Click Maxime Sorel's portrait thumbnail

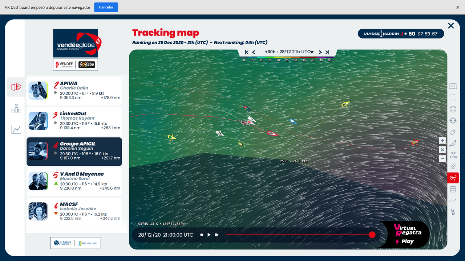click(x=38, y=181)
